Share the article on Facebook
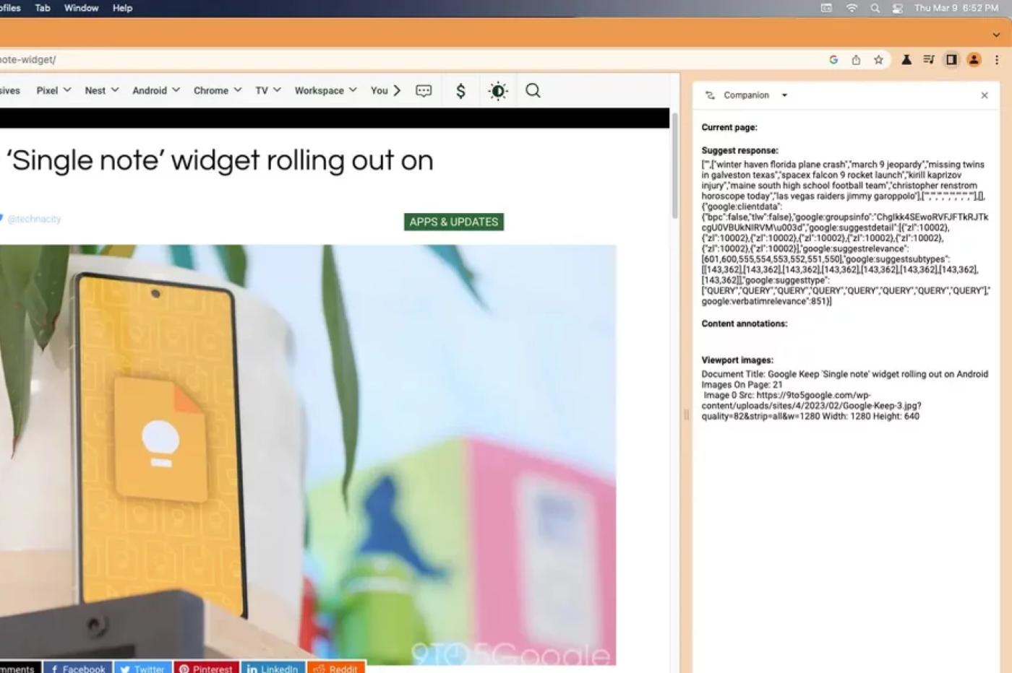This screenshot has width=1012, height=673. tap(77, 669)
